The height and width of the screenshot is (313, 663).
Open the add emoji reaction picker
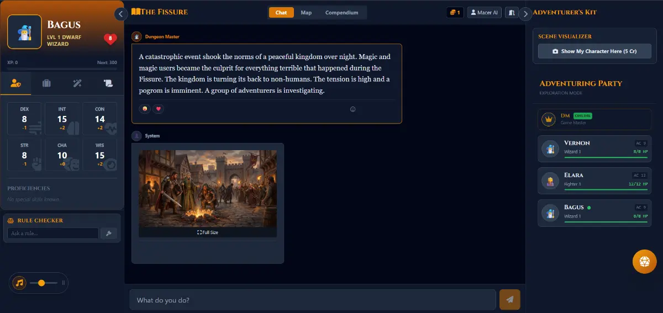point(352,109)
